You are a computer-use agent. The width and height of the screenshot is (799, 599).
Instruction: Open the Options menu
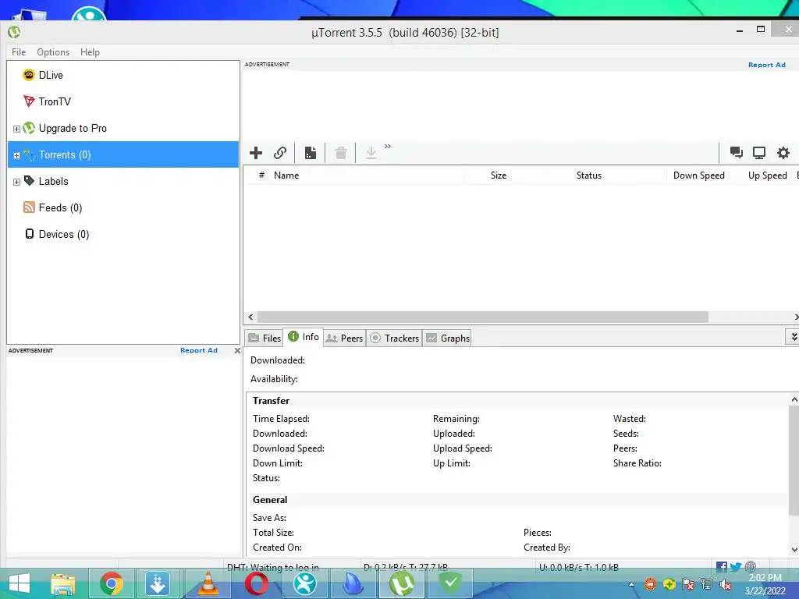click(53, 52)
